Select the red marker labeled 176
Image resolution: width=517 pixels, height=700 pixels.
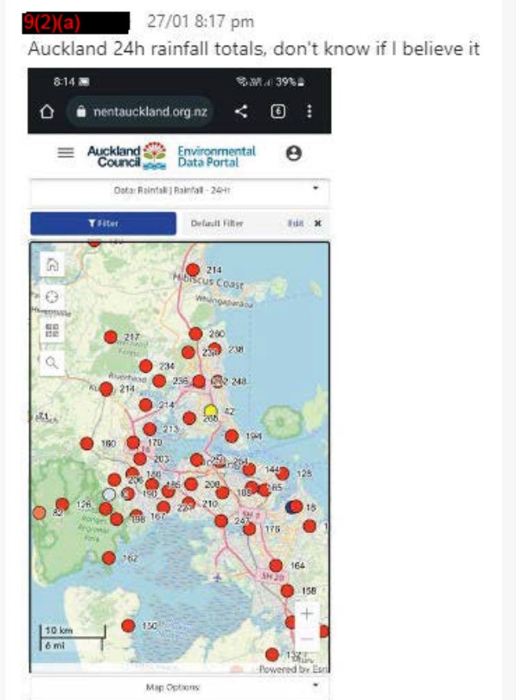[x=249, y=529]
